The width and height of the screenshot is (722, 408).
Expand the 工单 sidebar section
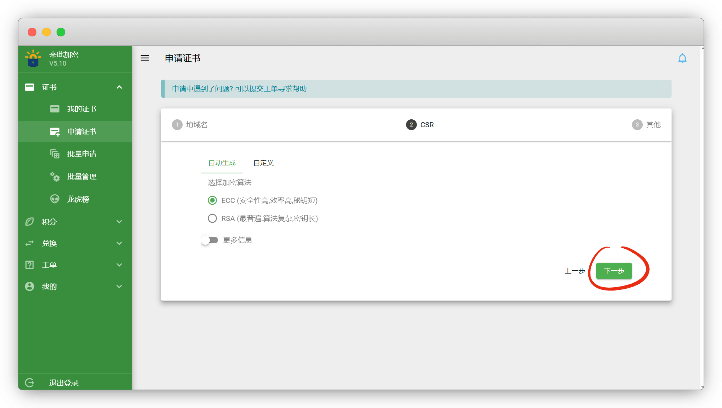(x=119, y=265)
